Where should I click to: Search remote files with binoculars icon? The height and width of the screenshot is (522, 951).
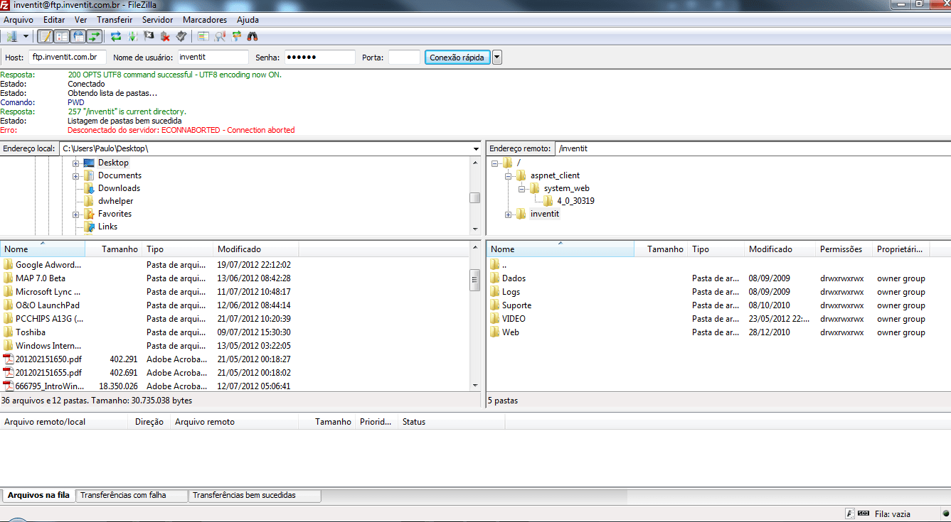[x=253, y=36]
